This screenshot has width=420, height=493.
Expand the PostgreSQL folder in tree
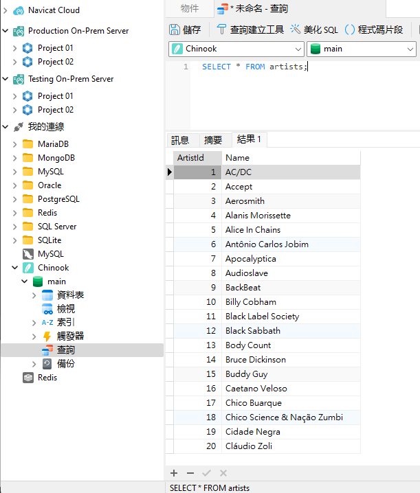coord(15,199)
